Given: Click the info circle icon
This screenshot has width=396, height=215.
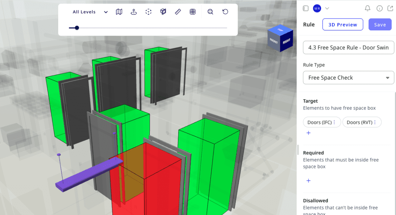Looking at the screenshot, I should point(379,8).
